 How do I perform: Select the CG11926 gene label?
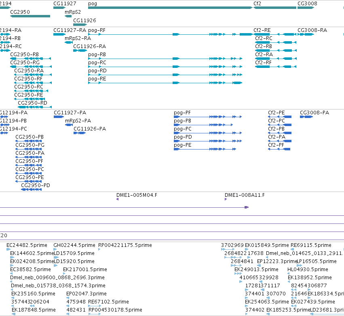[x=84, y=20]
